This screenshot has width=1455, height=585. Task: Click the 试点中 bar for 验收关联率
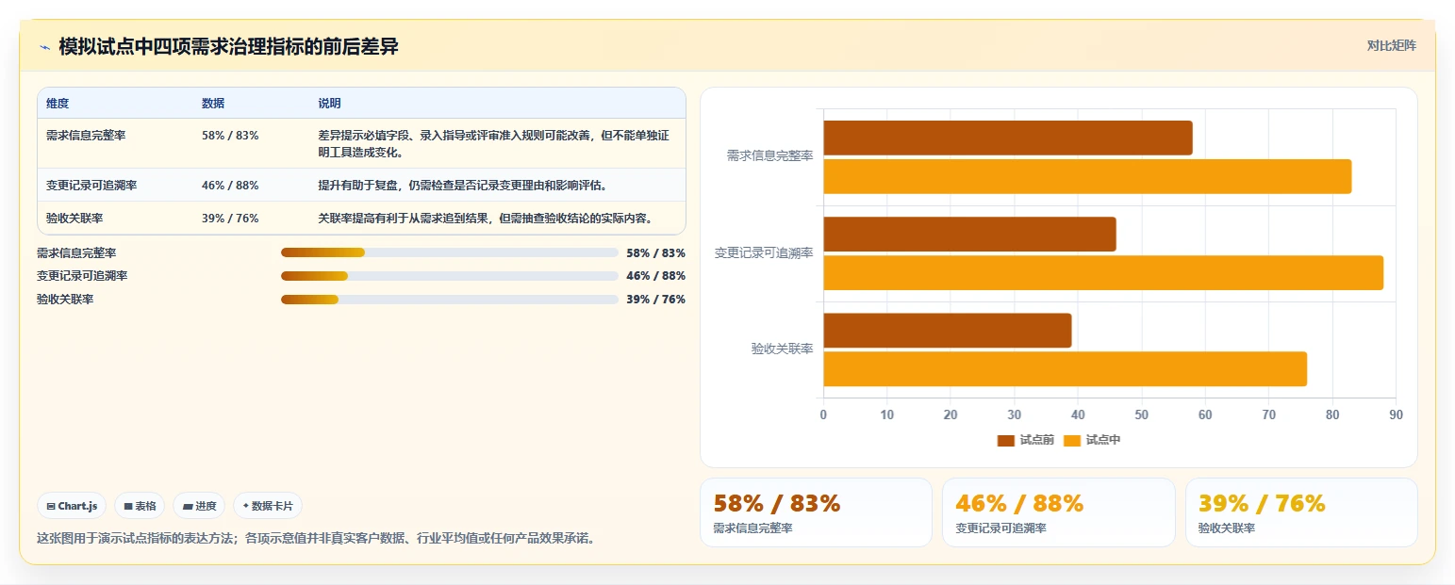tap(1066, 369)
